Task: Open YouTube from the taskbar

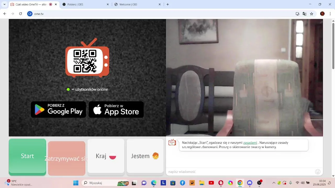Action: 211,183
